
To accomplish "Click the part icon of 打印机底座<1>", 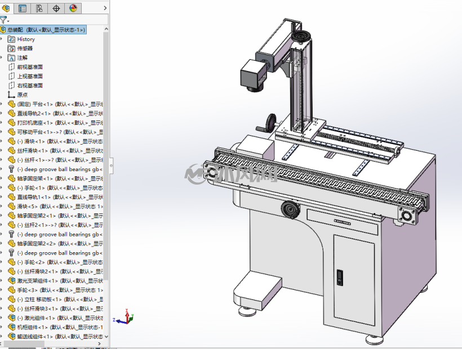I will click(x=11, y=123).
